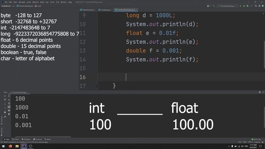Click 'long d = 1000L;' on line 9
265x149 pixels.
click(x=151, y=16)
